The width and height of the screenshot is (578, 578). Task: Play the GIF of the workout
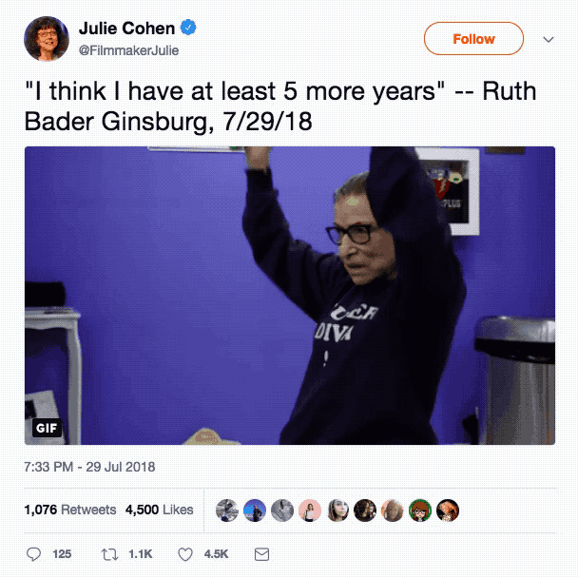pyautogui.click(x=290, y=296)
